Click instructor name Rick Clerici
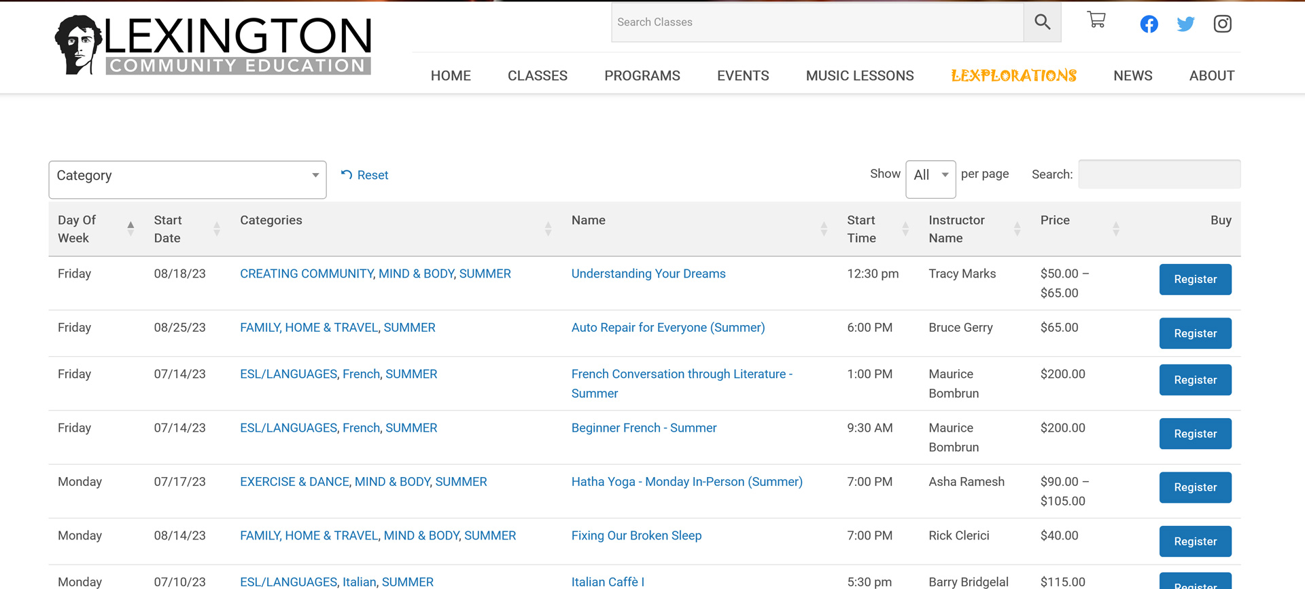The width and height of the screenshot is (1305, 589). (958, 535)
